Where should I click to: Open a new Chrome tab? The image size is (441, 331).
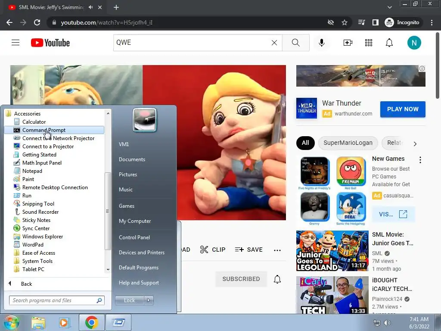116,7
